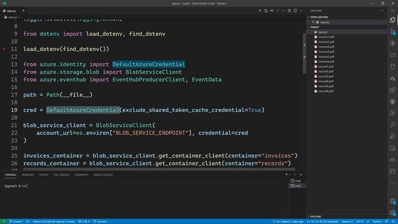
Task: Switch to the Comments panel tab
Action: (x=81, y=175)
